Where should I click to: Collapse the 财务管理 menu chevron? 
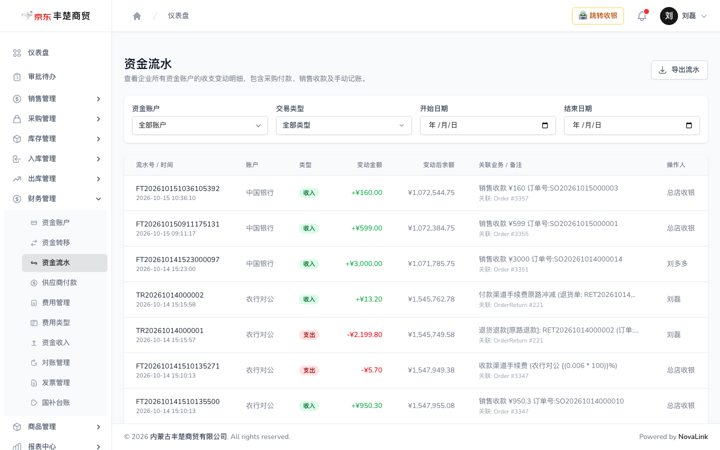click(98, 199)
